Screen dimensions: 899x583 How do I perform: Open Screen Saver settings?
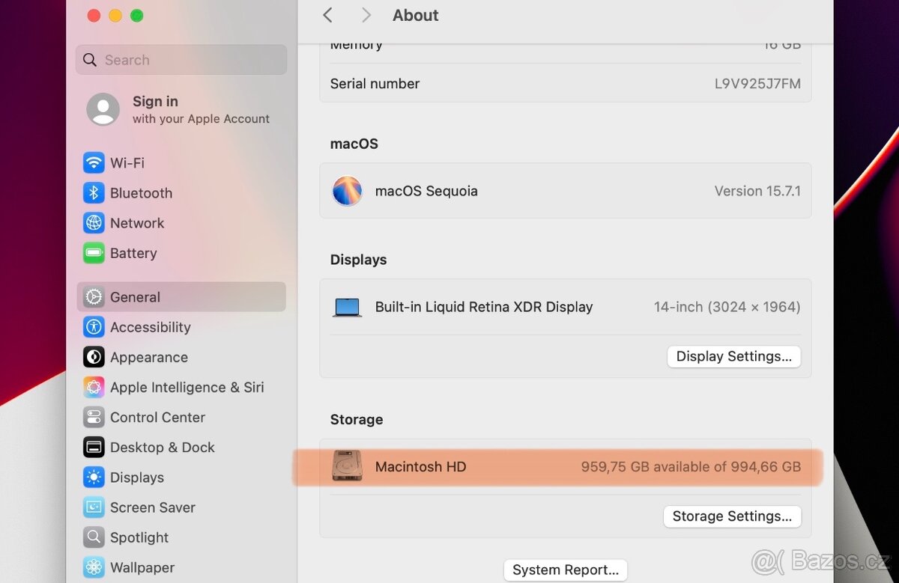pos(152,507)
